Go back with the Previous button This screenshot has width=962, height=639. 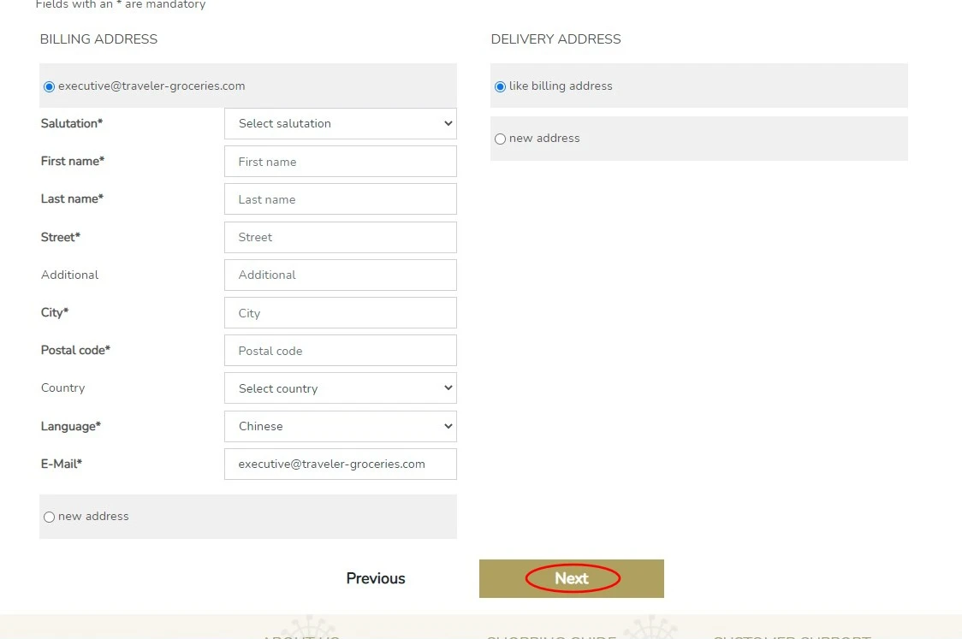tap(376, 578)
